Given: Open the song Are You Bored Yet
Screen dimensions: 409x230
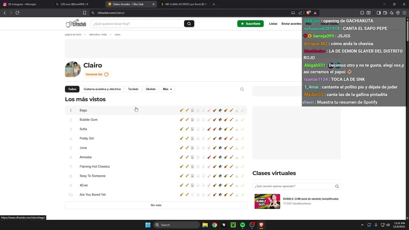Looking at the screenshot, I should click(93, 195).
